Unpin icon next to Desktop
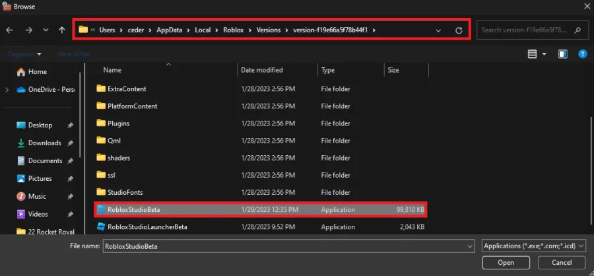Screen dimensions: 594x276 pyautogui.click(x=70, y=125)
